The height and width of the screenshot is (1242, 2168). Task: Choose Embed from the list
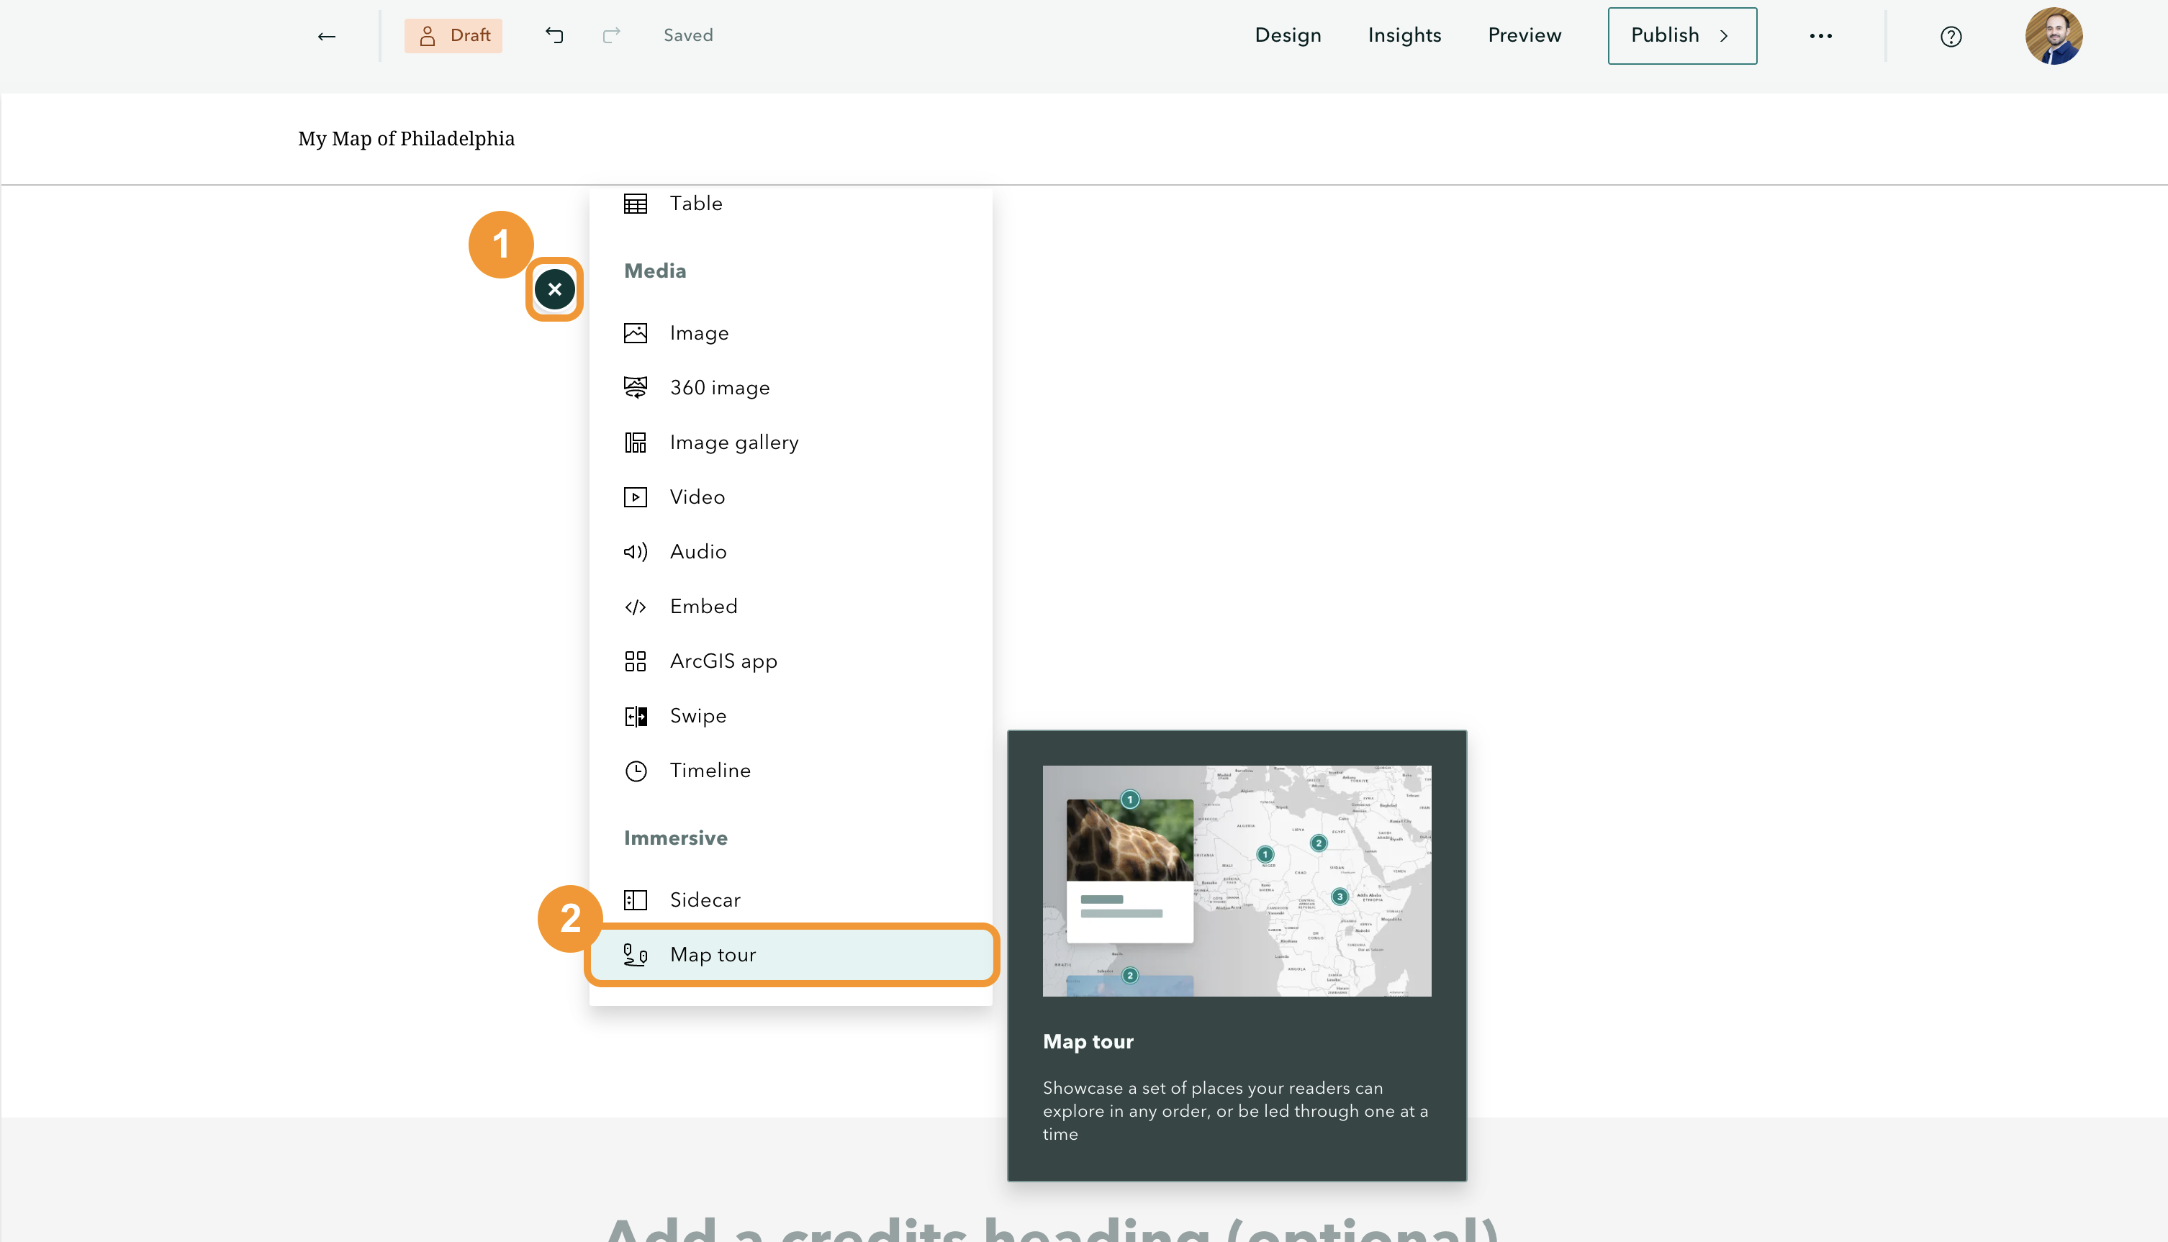pyautogui.click(x=790, y=606)
